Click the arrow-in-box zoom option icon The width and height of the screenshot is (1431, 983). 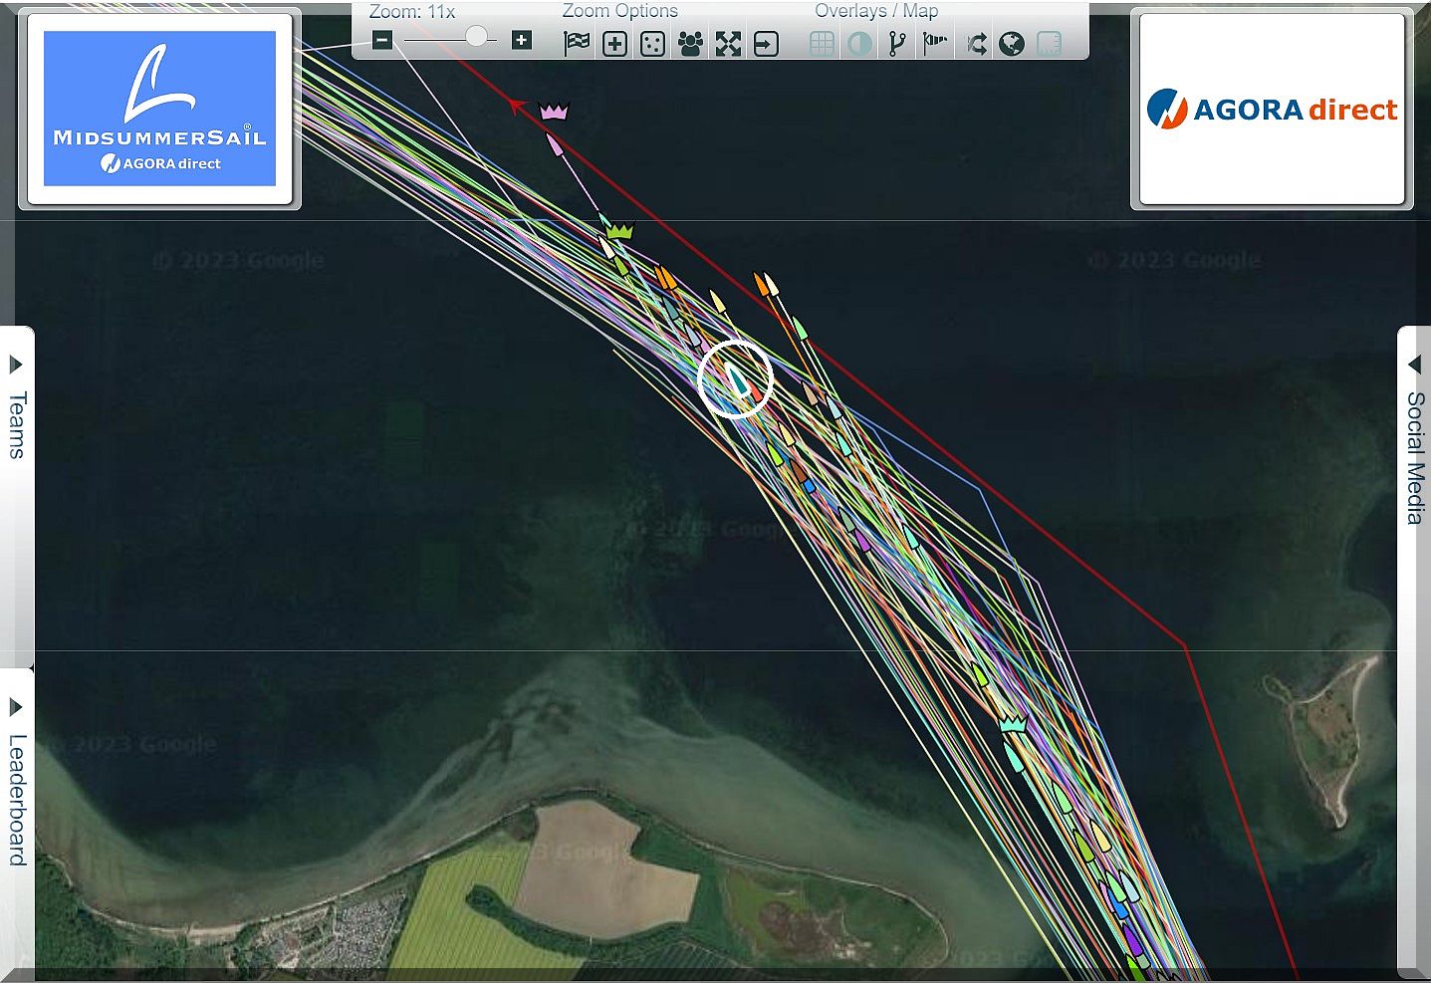(x=766, y=44)
